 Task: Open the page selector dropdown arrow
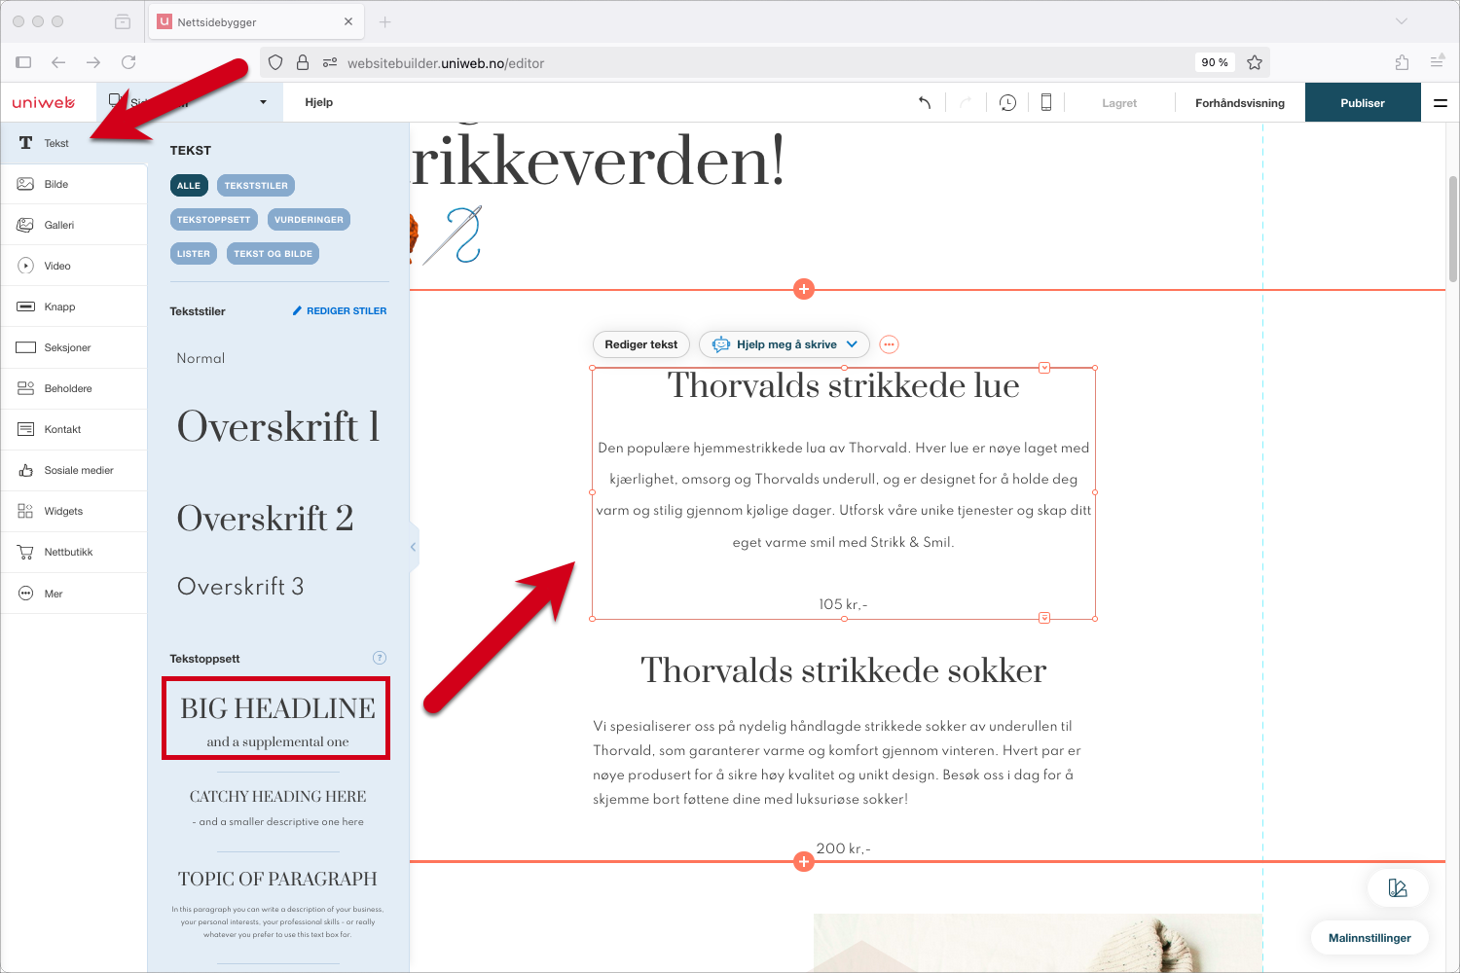click(263, 102)
